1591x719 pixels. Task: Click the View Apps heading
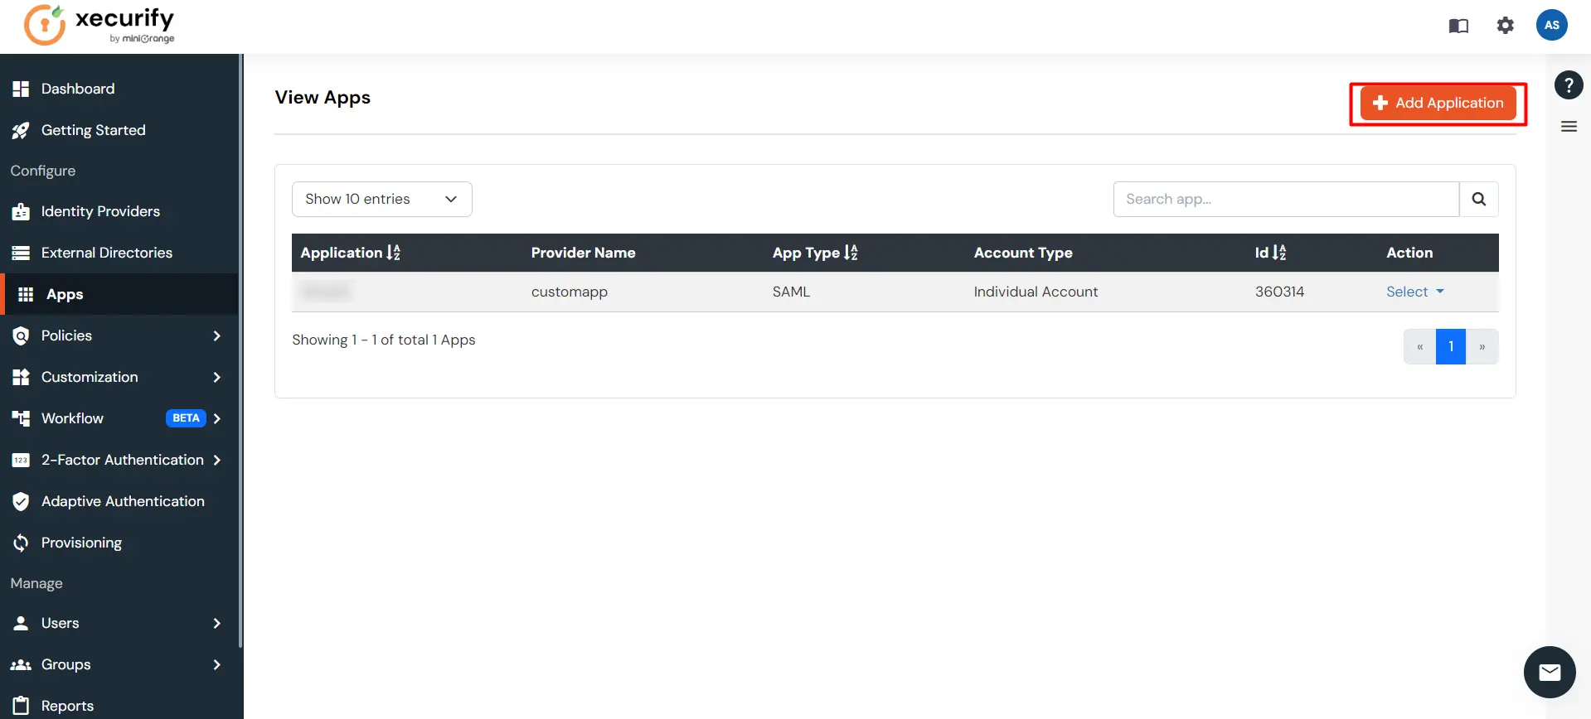(323, 98)
